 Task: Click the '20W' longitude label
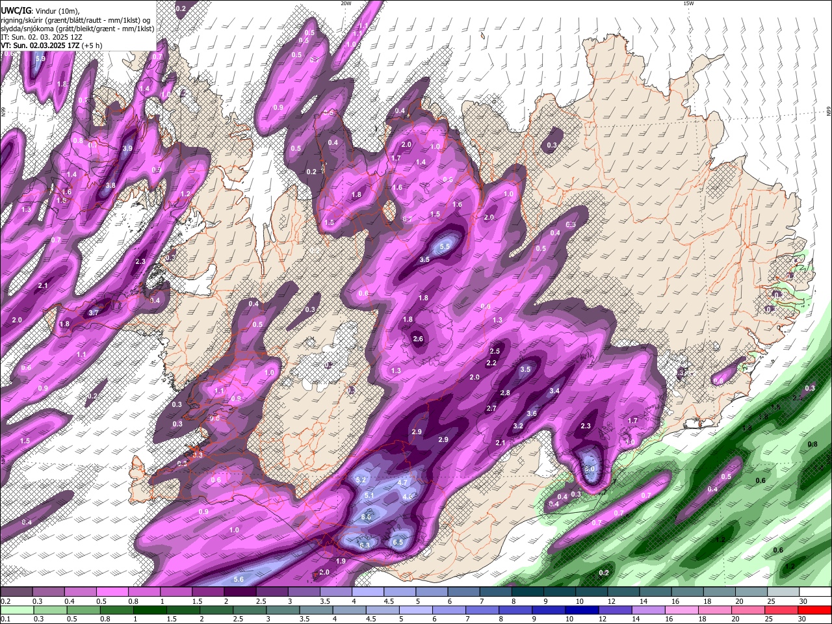(x=346, y=3)
